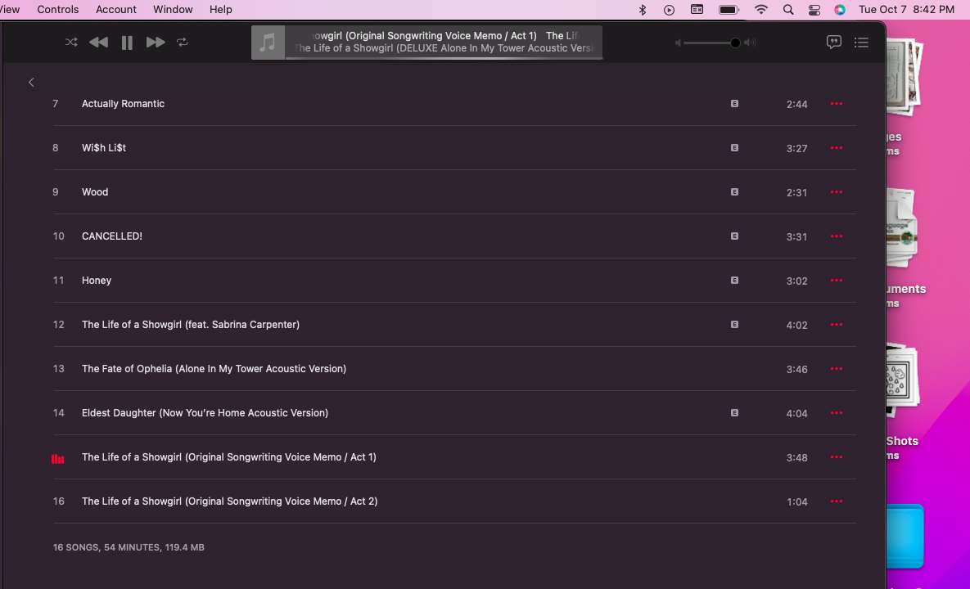Viewport: 970px width, 589px height.
Task: Click the playback progress bar under title
Action: click(444, 58)
